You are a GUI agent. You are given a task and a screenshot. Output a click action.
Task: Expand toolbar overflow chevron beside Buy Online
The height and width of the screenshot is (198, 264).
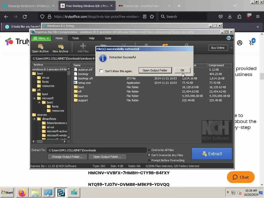tap(232, 48)
